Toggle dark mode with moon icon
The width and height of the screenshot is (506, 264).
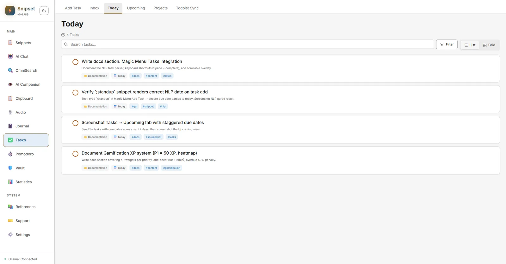point(44,11)
